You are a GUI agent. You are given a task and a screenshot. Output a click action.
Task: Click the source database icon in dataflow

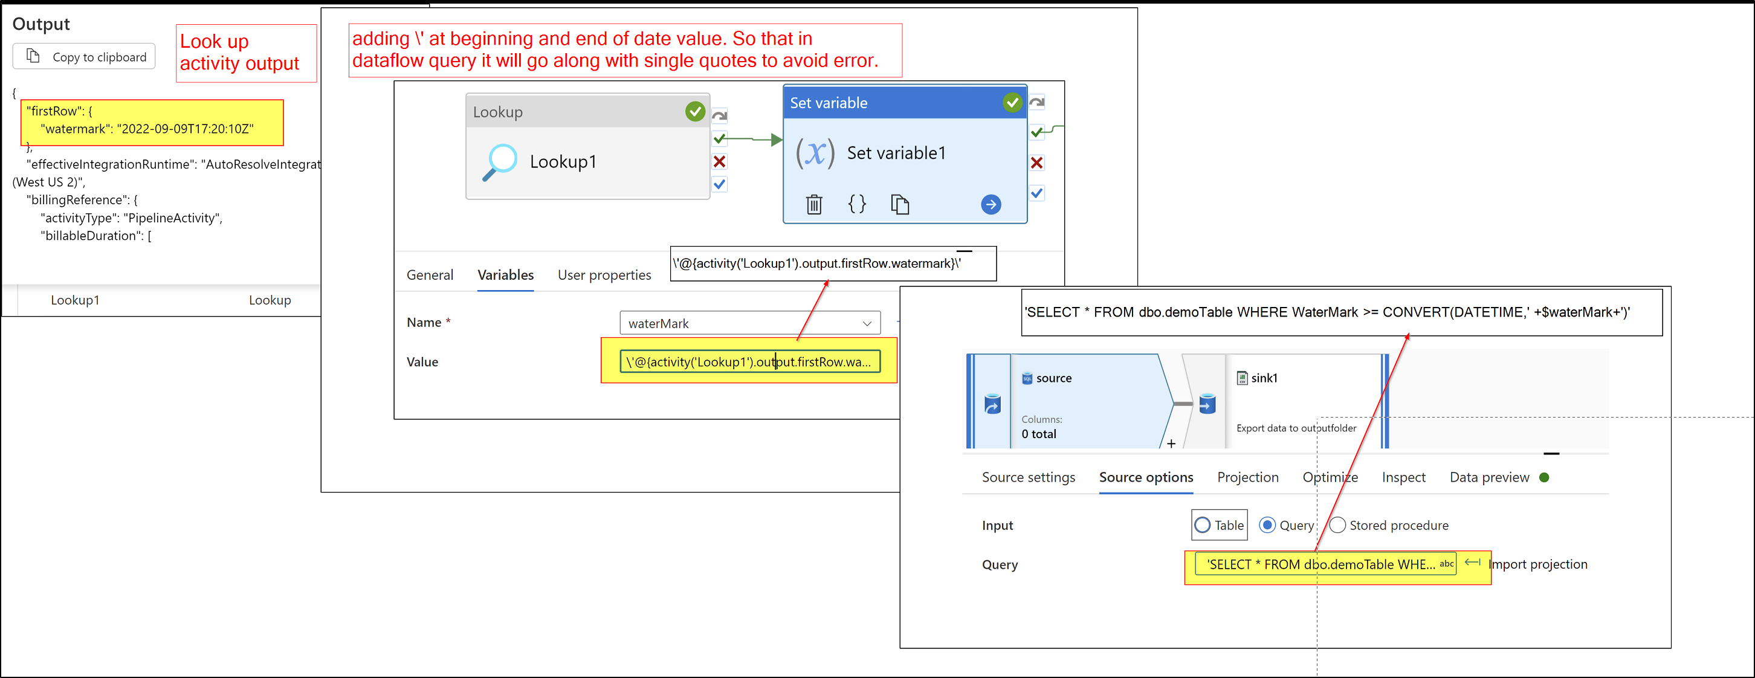coord(993,404)
